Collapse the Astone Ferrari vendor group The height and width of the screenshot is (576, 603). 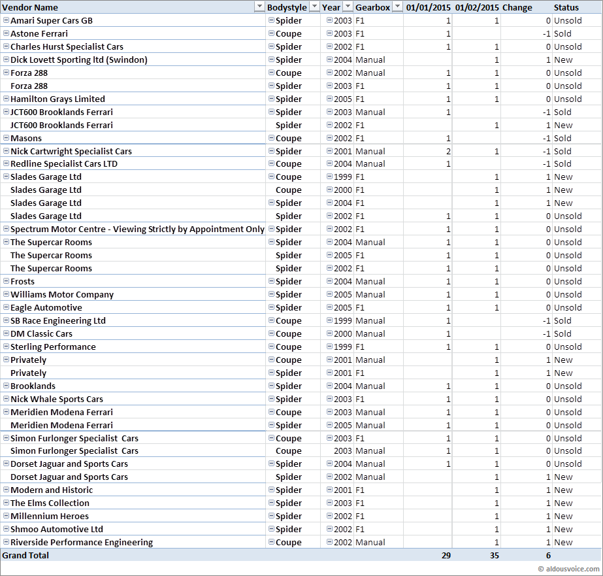pos(6,33)
